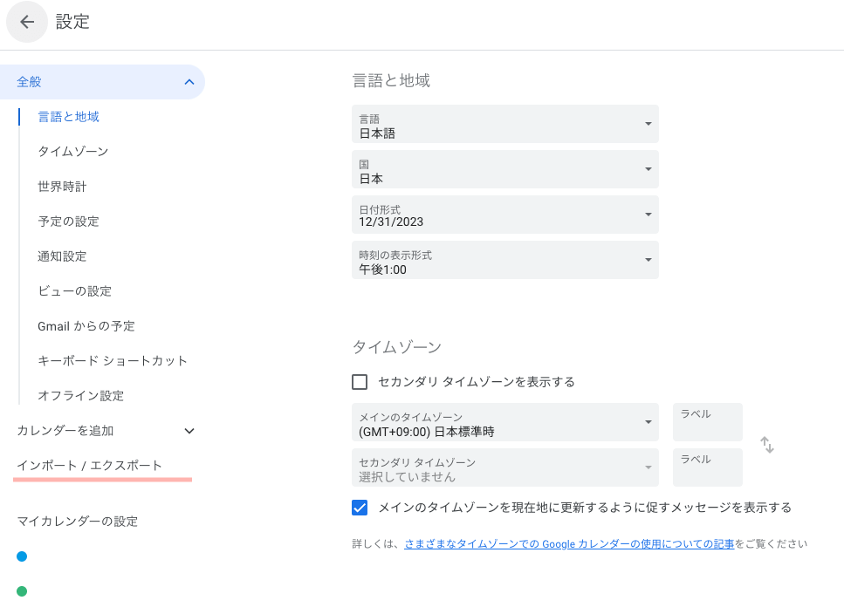Select タイムゾーン in the sidebar

(73, 152)
